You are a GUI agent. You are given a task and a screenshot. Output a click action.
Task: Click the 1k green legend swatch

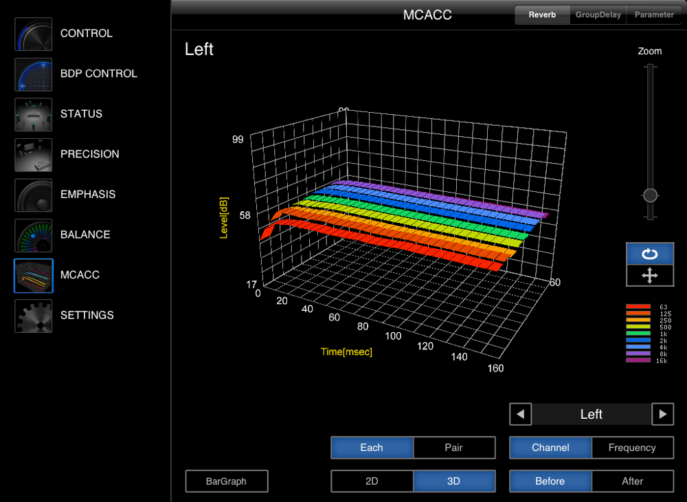point(638,334)
